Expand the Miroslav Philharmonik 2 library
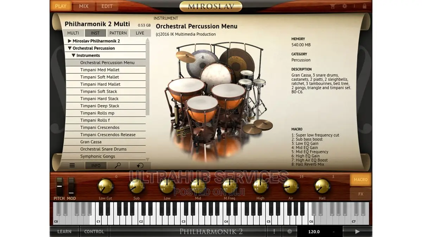Viewport: 422px width, 237px height. tap(70, 41)
